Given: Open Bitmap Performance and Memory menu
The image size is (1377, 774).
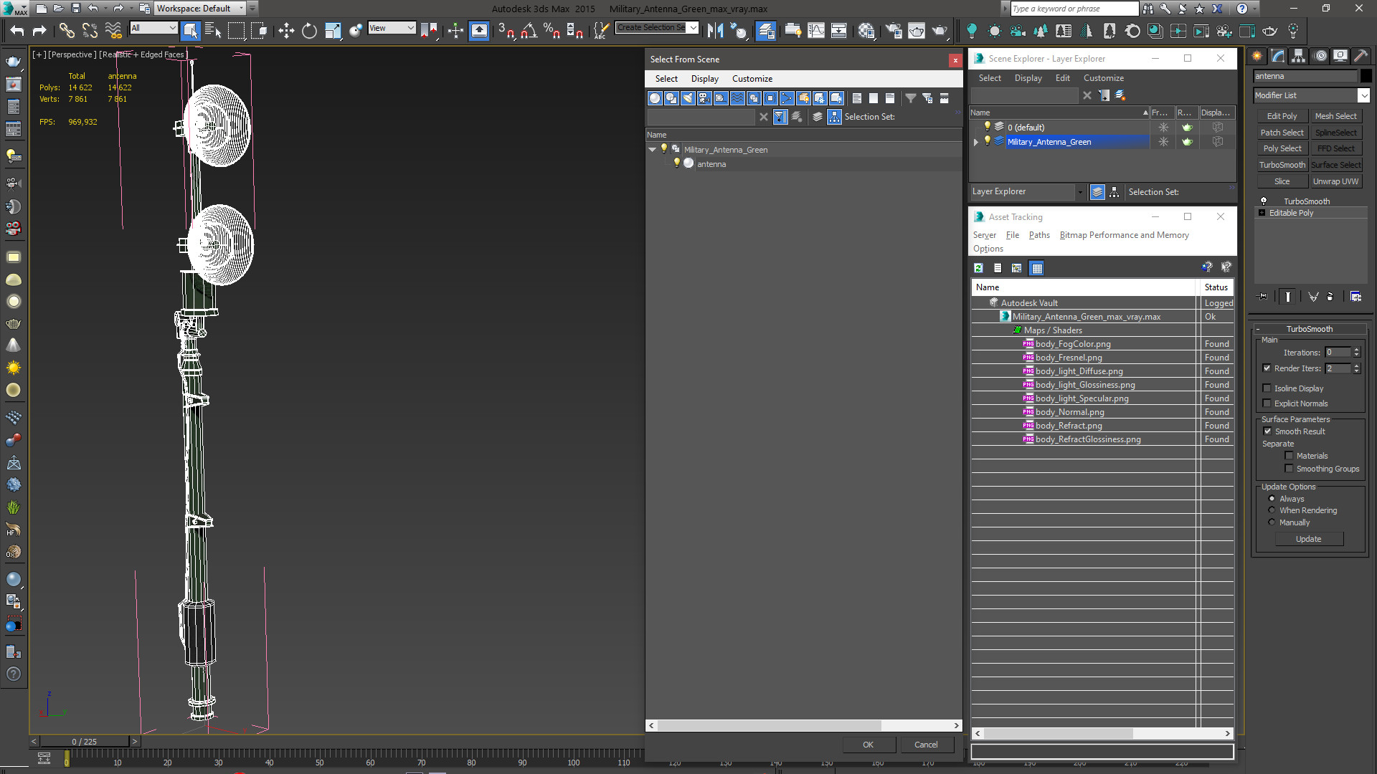Looking at the screenshot, I should [1124, 235].
